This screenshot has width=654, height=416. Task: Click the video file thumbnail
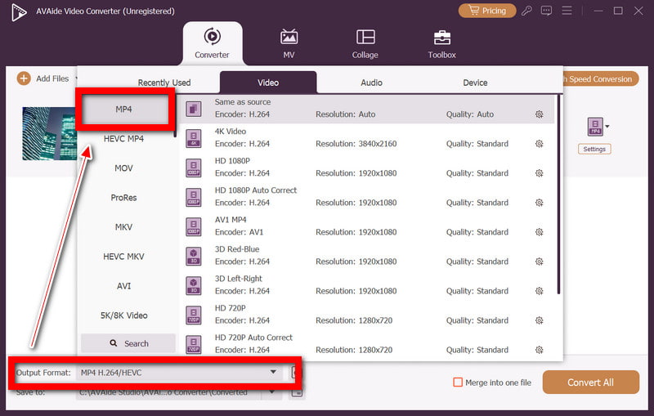(50, 133)
